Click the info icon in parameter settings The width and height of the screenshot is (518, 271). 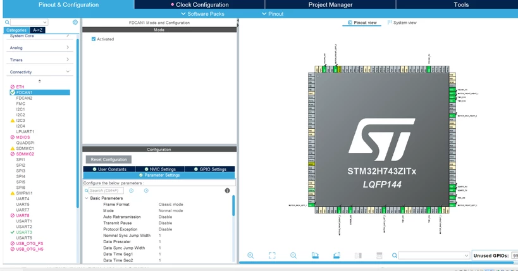227,191
